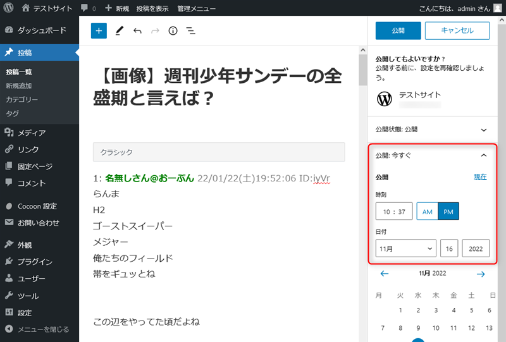Open 管理メニュー in the admin bar
Image resolution: width=506 pixels, height=342 pixels.
pos(196,9)
